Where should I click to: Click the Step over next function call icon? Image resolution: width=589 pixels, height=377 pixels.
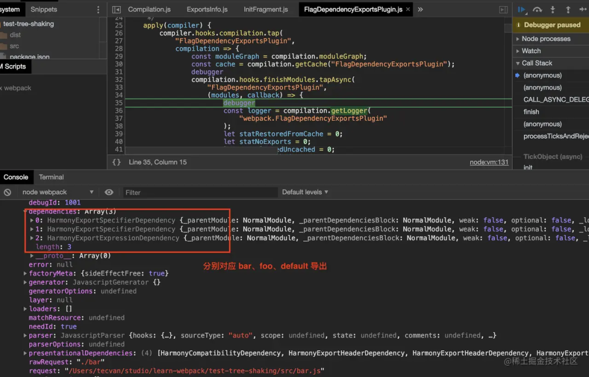[x=537, y=9]
